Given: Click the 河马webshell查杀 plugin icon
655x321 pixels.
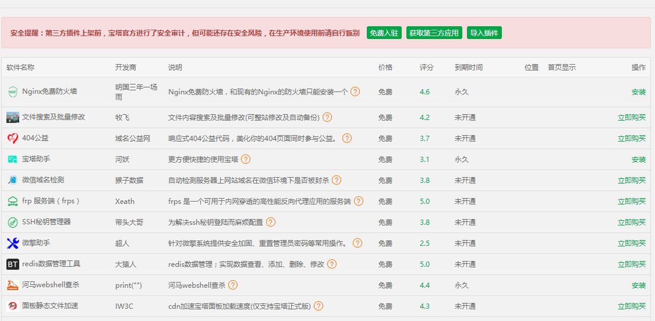Looking at the screenshot, I should [13, 285].
